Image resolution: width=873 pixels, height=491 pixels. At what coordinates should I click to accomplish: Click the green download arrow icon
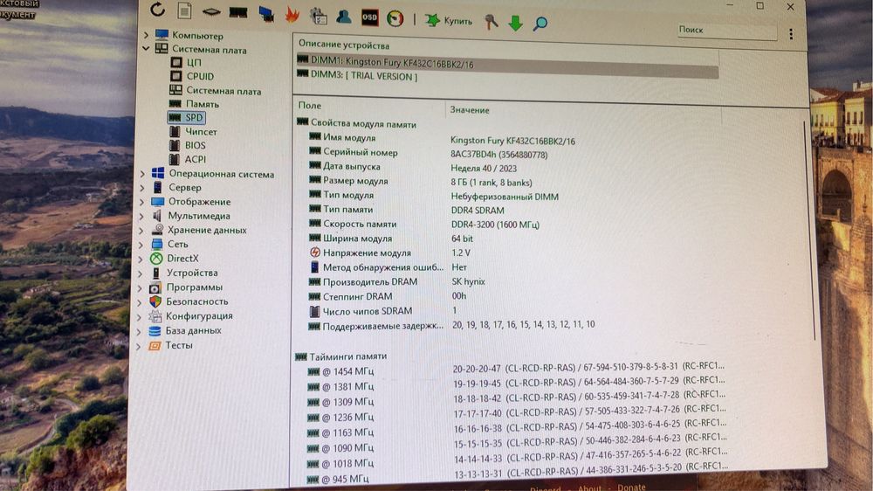516,23
